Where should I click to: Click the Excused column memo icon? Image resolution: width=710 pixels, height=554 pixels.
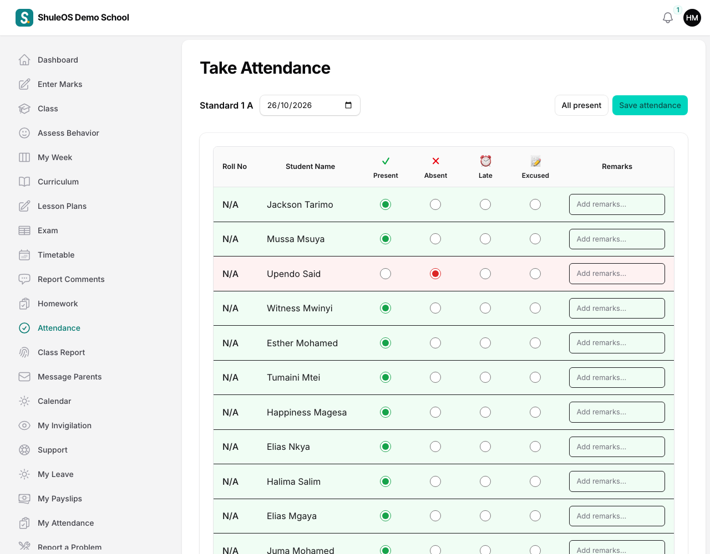535,161
